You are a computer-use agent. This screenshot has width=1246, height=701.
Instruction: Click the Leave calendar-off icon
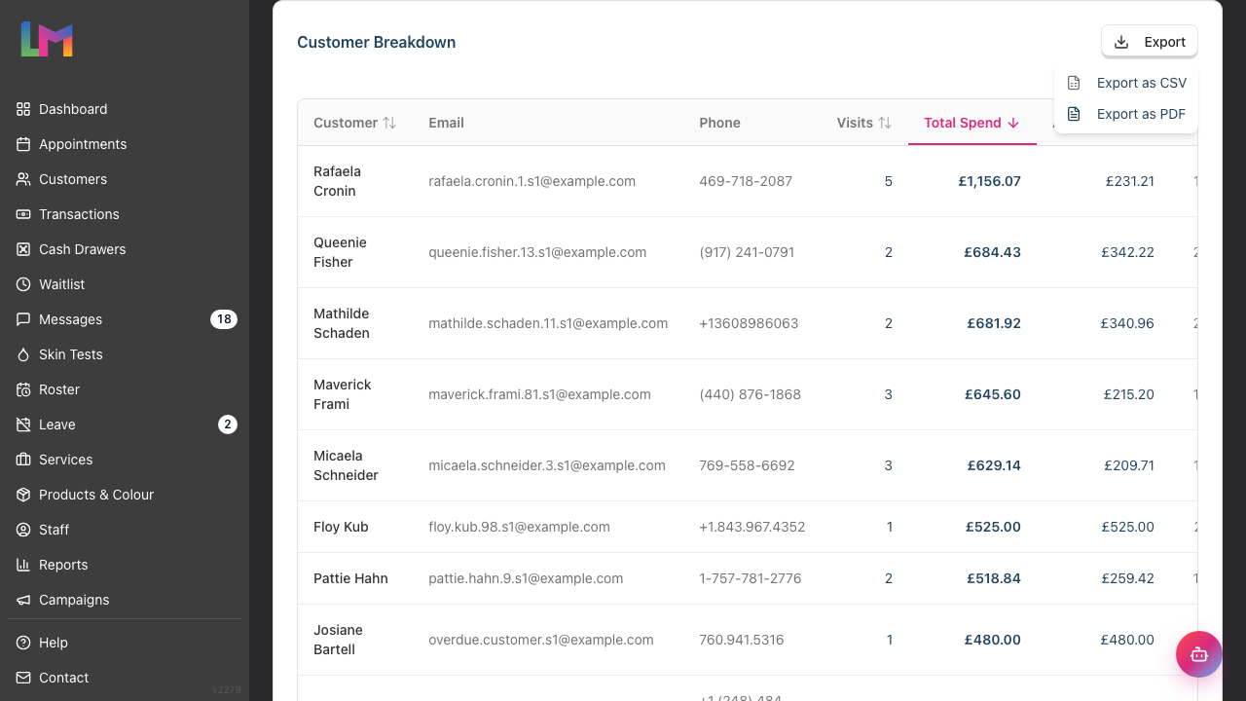coord(23,424)
